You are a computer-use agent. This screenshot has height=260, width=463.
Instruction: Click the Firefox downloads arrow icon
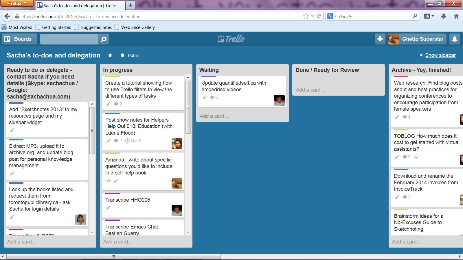(x=444, y=16)
